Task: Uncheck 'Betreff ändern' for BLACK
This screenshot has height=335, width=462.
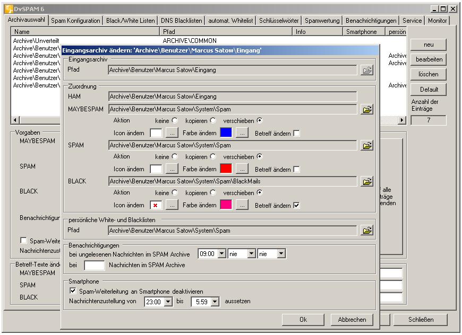Action: [x=297, y=205]
